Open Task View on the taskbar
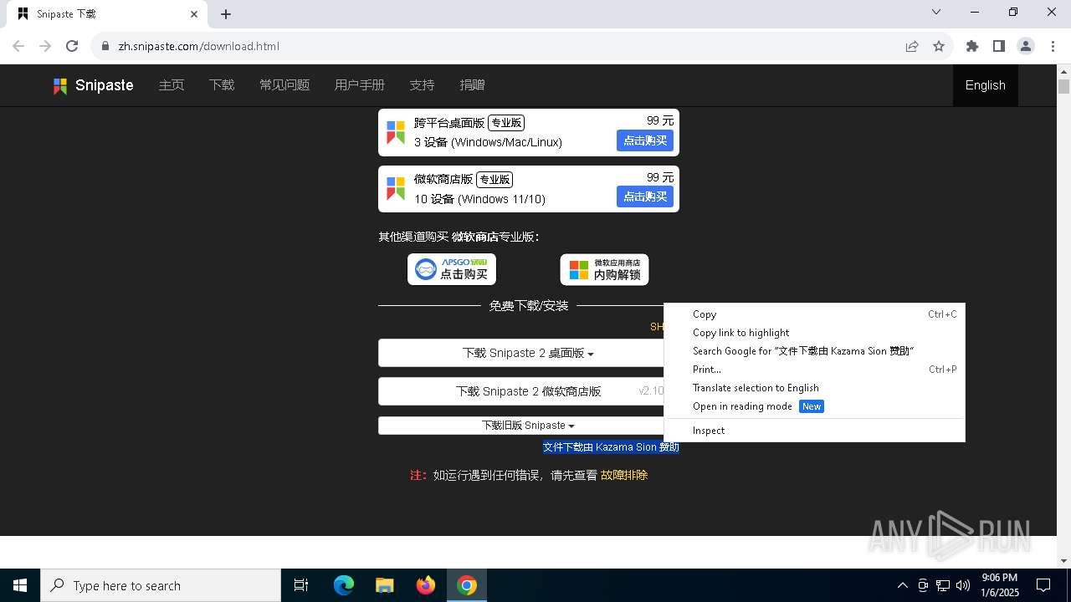 (x=301, y=585)
